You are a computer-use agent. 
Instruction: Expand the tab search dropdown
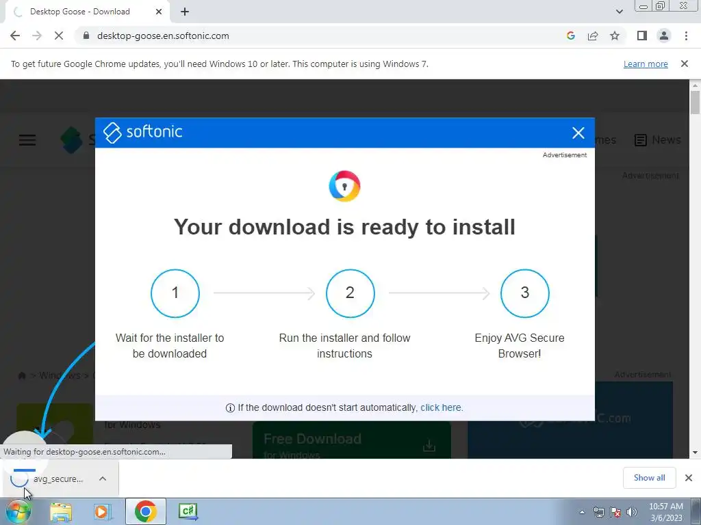click(619, 12)
